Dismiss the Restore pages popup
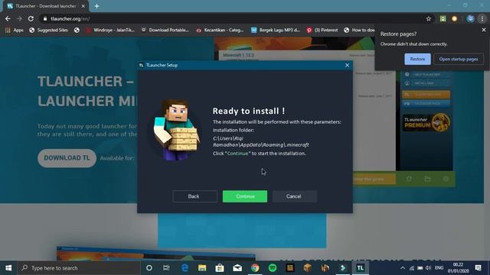490x275 pixels. pos(484,30)
